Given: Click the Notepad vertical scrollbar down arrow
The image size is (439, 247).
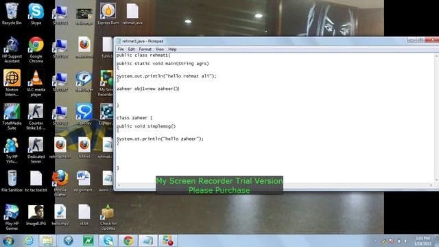Looking at the screenshot, I should [x=436, y=180].
